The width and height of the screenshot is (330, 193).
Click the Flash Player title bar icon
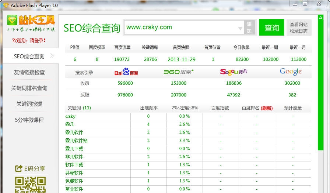point(6,5)
